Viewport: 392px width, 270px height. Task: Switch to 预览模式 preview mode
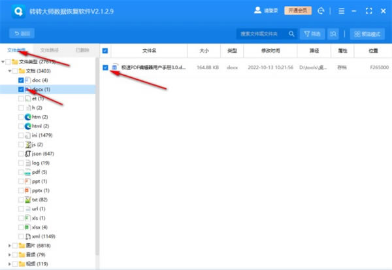pyautogui.click(x=367, y=33)
